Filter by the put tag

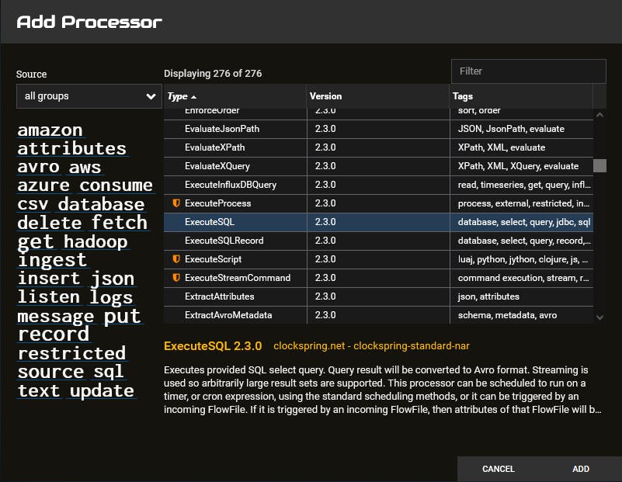coord(123,317)
